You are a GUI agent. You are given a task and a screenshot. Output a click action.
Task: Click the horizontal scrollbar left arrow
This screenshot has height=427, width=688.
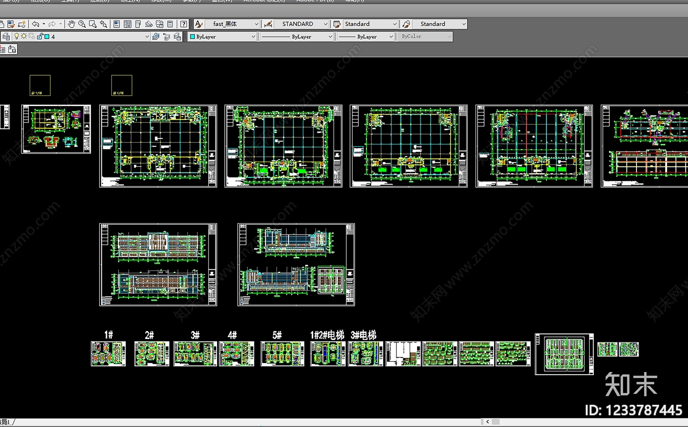(487, 422)
